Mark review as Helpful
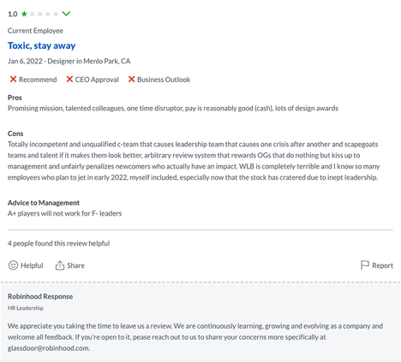Image resolution: width=401 pixels, height=362 pixels. pos(26,265)
